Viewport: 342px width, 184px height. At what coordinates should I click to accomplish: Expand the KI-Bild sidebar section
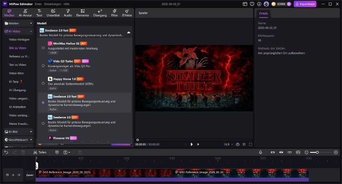[x=18, y=132]
